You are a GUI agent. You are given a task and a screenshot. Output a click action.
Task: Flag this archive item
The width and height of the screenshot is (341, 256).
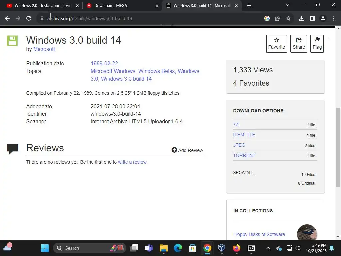click(317, 44)
